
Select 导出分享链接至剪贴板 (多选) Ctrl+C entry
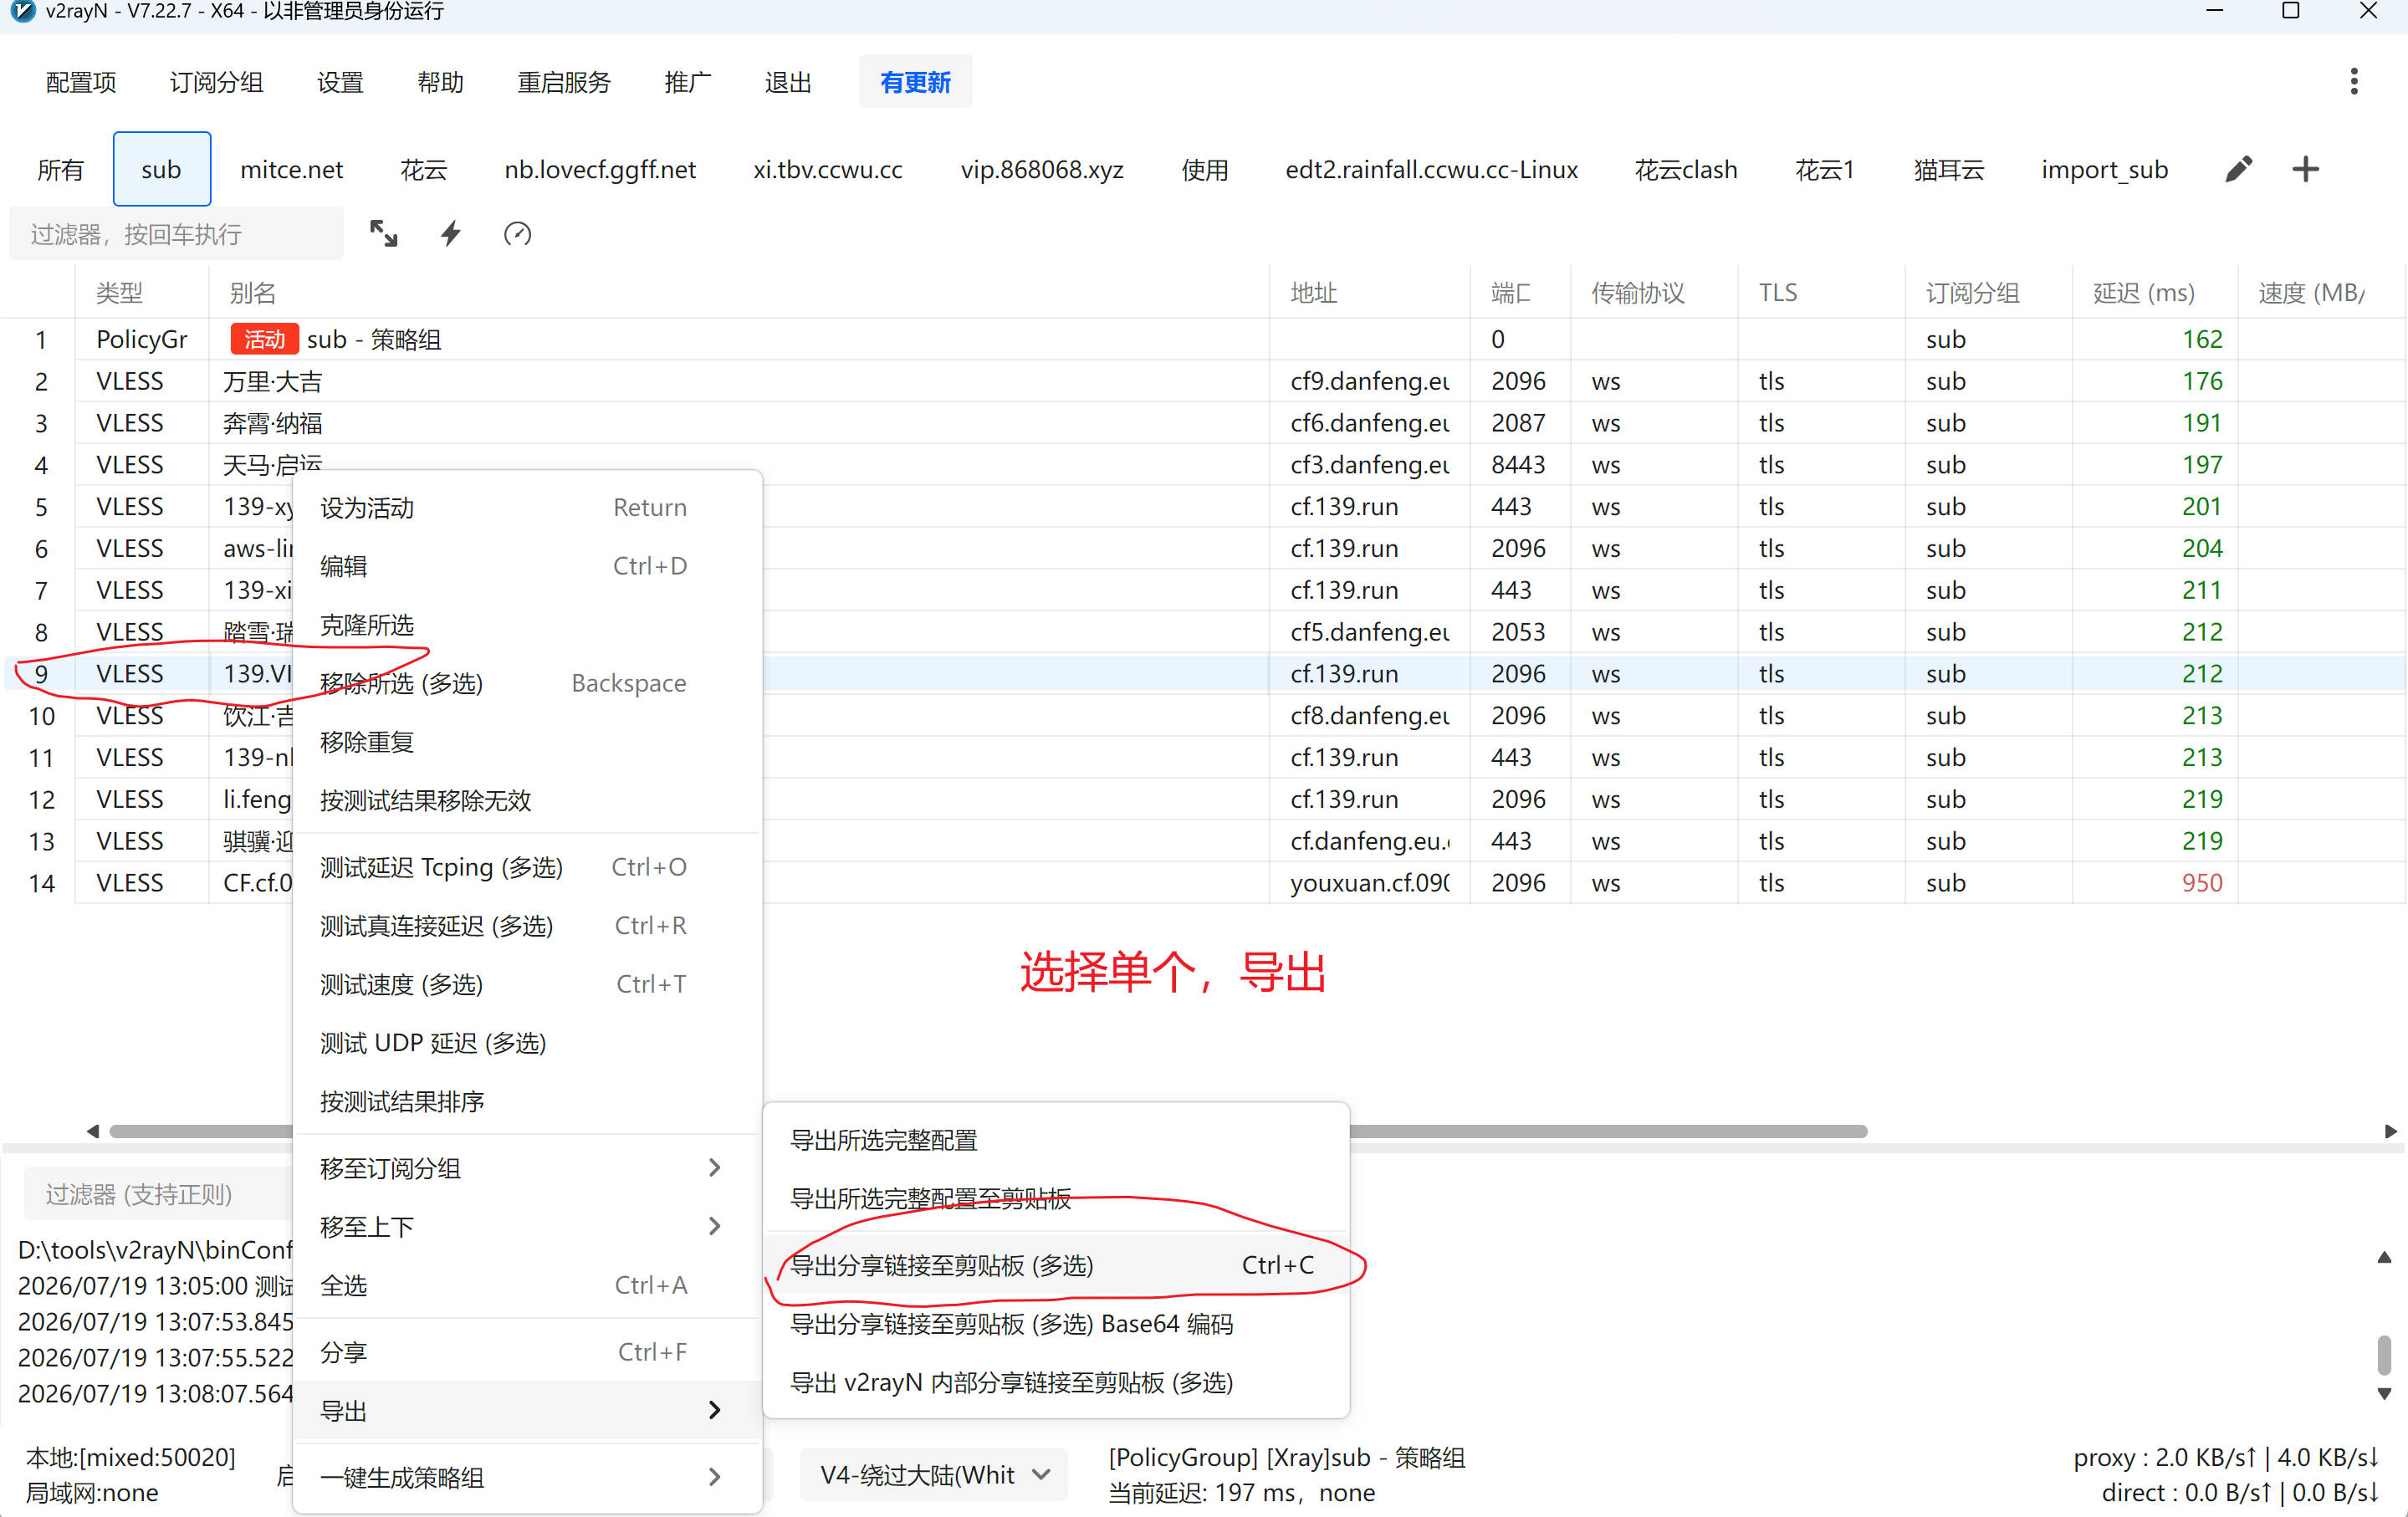tap(1056, 1265)
